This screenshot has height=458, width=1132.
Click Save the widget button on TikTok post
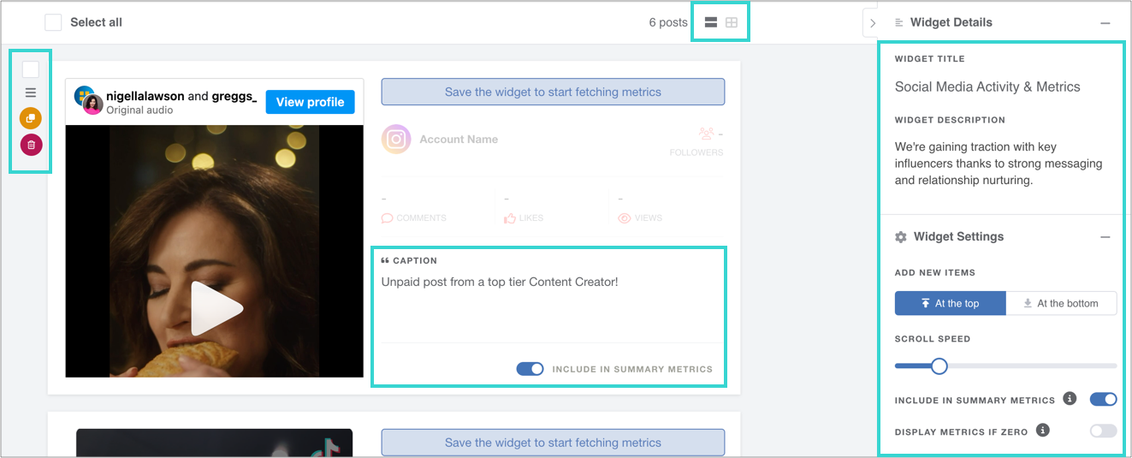pyautogui.click(x=553, y=443)
